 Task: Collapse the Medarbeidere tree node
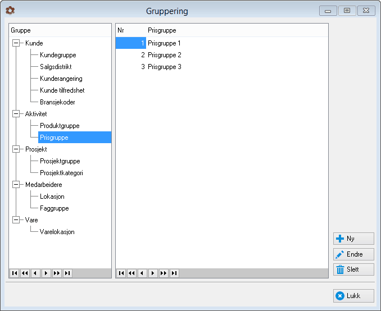[16, 185]
